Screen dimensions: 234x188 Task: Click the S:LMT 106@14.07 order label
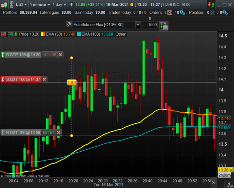coord(23,79)
